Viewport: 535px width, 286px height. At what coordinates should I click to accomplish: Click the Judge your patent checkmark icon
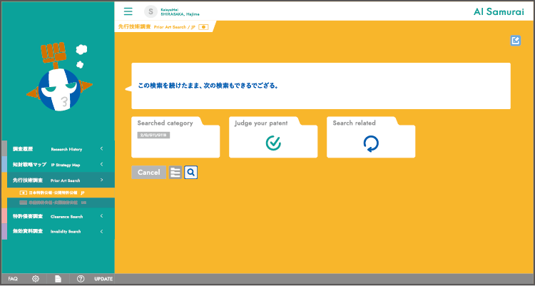[x=273, y=143]
